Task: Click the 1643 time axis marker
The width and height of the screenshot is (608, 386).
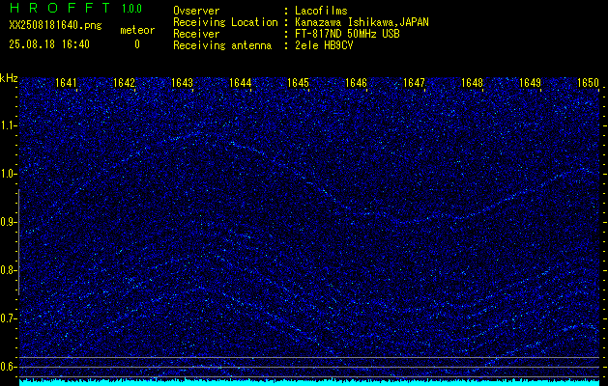Action: (182, 83)
